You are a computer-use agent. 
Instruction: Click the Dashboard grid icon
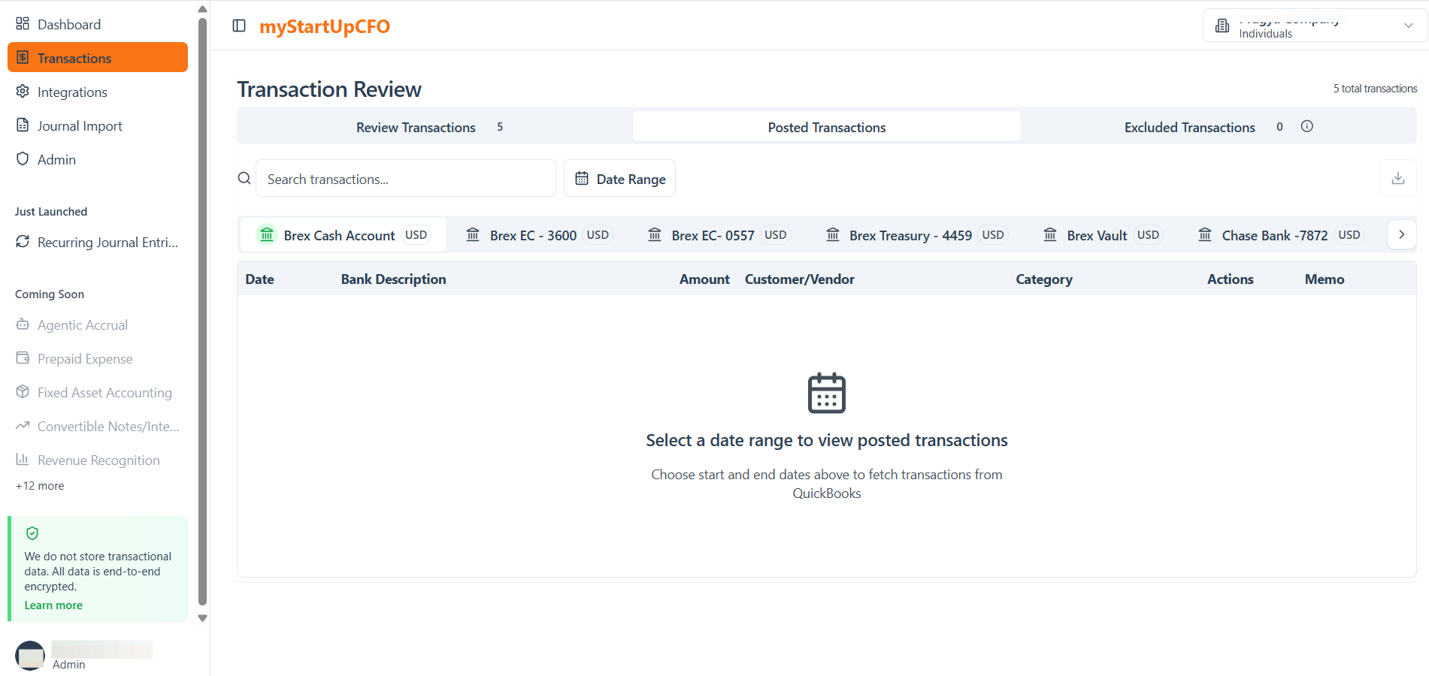[23, 23]
